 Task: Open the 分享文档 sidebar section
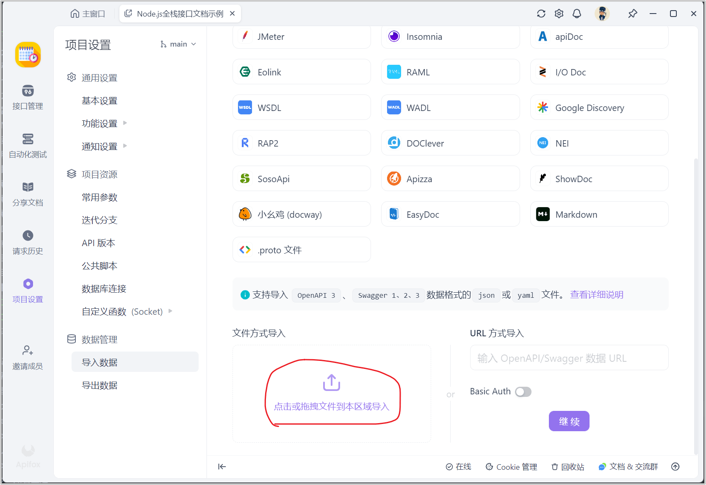[28, 194]
